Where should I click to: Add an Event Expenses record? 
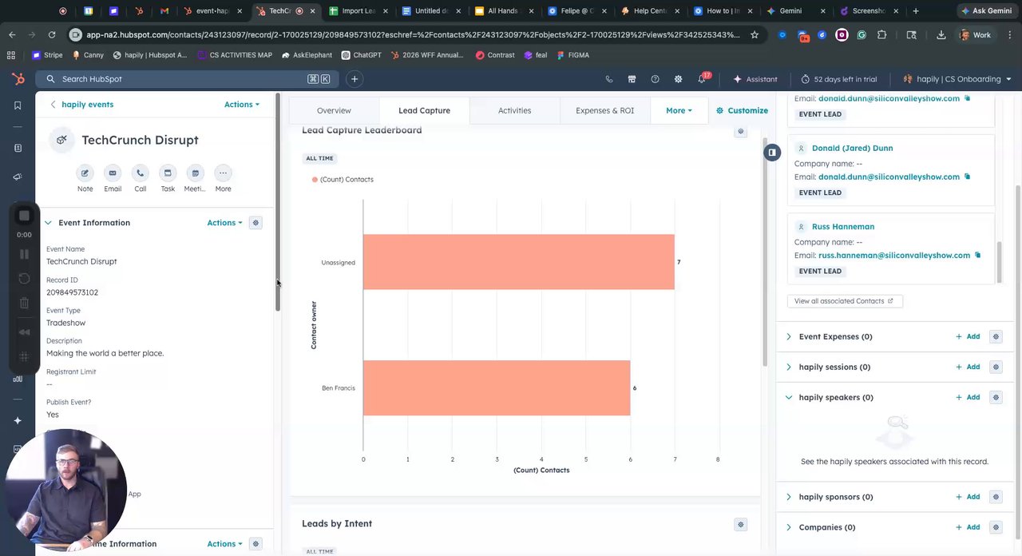tap(968, 336)
